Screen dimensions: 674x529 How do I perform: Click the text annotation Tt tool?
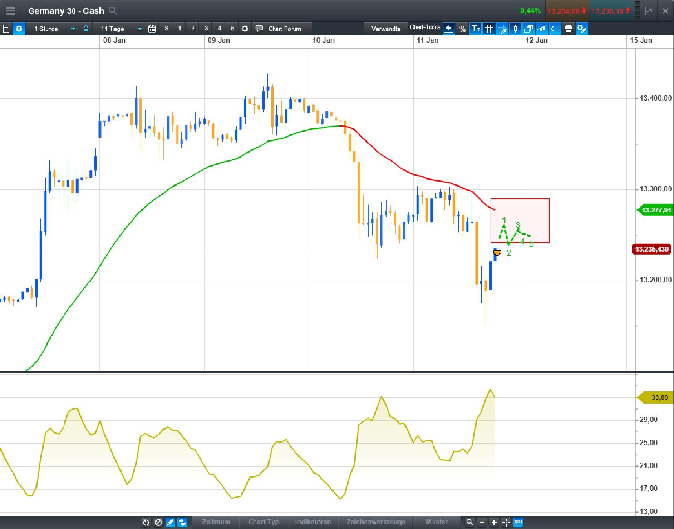coord(475,29)
